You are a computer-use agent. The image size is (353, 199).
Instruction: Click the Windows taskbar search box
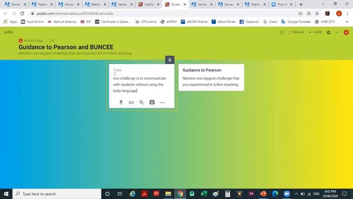(57, 194)
